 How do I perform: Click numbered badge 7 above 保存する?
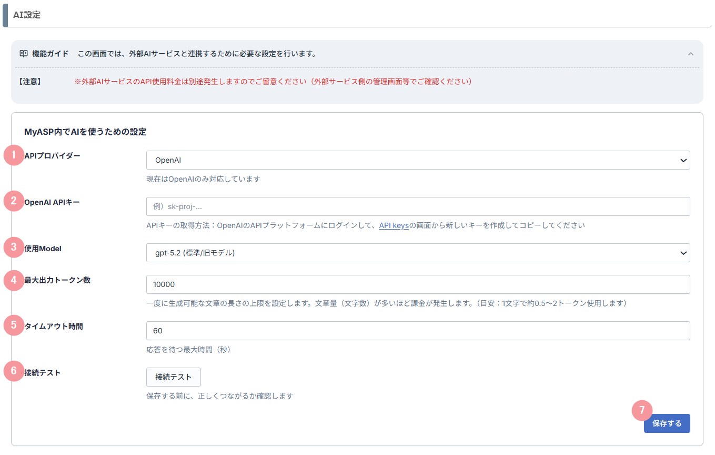coord(641,411)
